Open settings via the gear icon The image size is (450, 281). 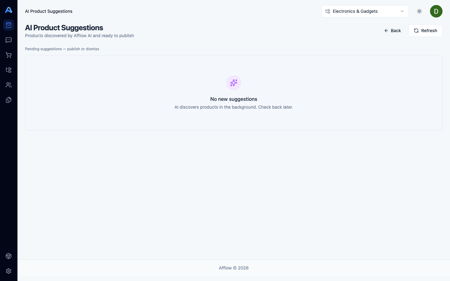click(x=8, y=271)
